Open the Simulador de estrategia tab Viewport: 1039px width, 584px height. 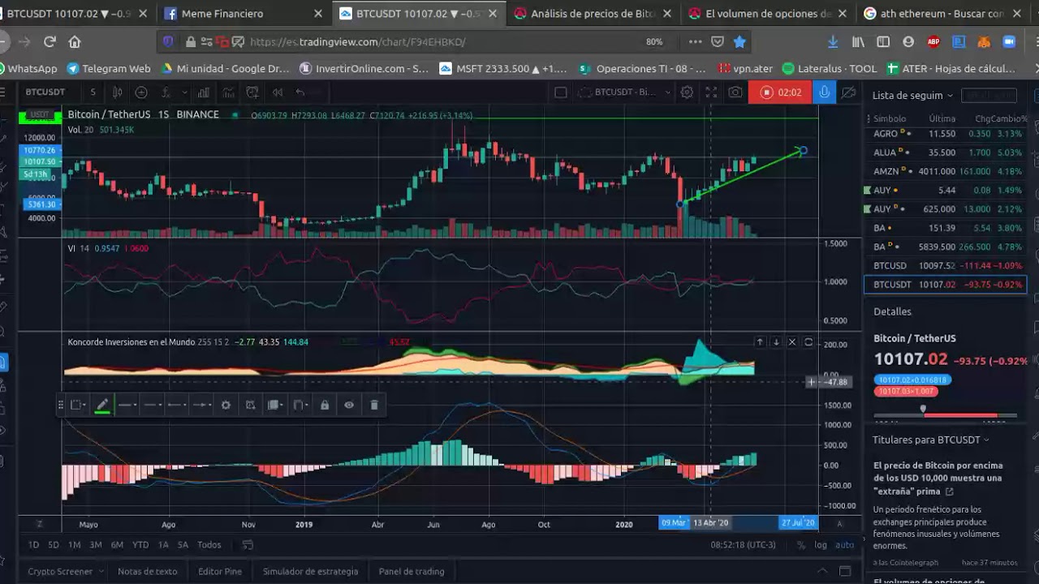point(310,571)
